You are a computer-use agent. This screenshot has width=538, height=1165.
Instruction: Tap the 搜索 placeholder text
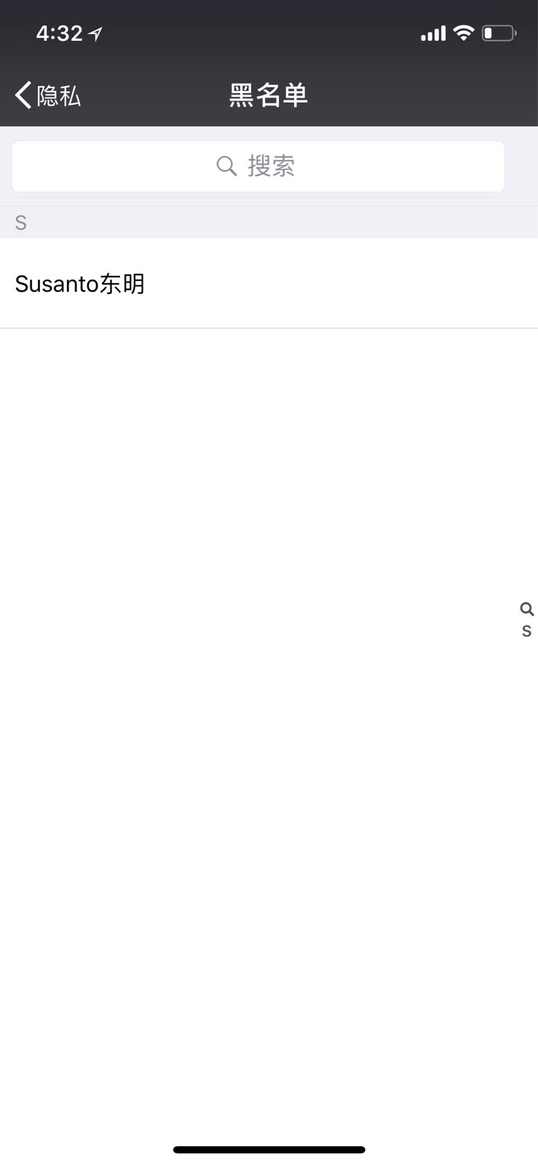271,167
